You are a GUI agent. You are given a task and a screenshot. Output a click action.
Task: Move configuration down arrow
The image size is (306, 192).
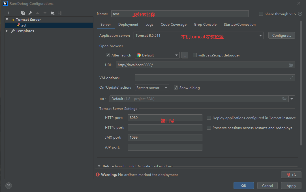[45, 13]
